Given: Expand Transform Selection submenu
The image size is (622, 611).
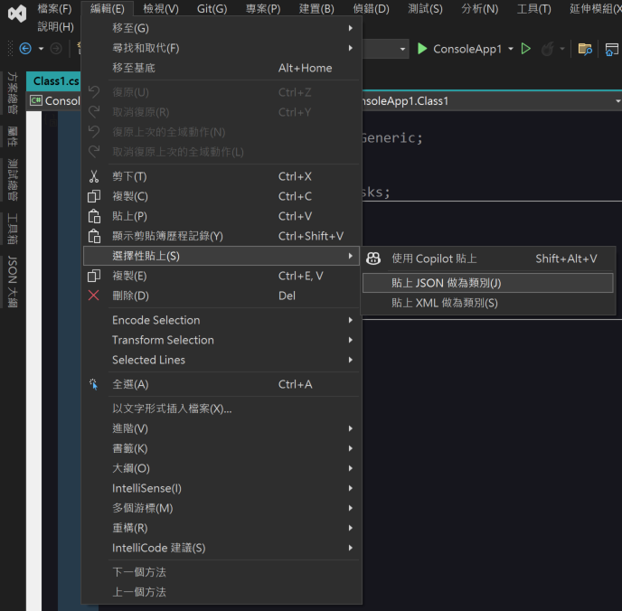Looking at the screenshot, I should coord(221,340).
